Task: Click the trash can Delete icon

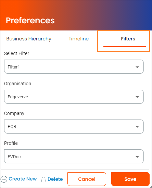Action: coord(43,179)
